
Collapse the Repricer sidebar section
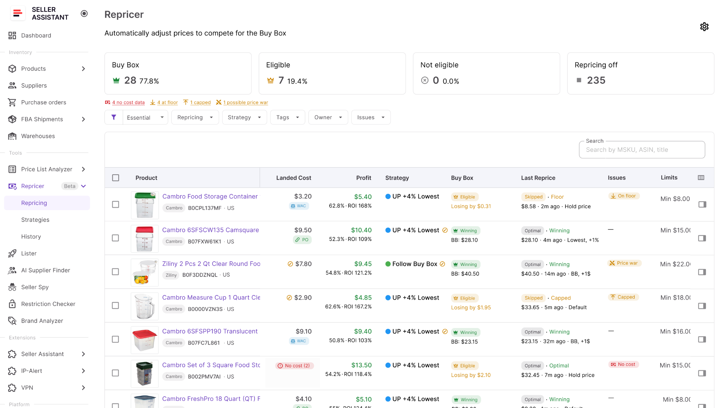(84, 186)
